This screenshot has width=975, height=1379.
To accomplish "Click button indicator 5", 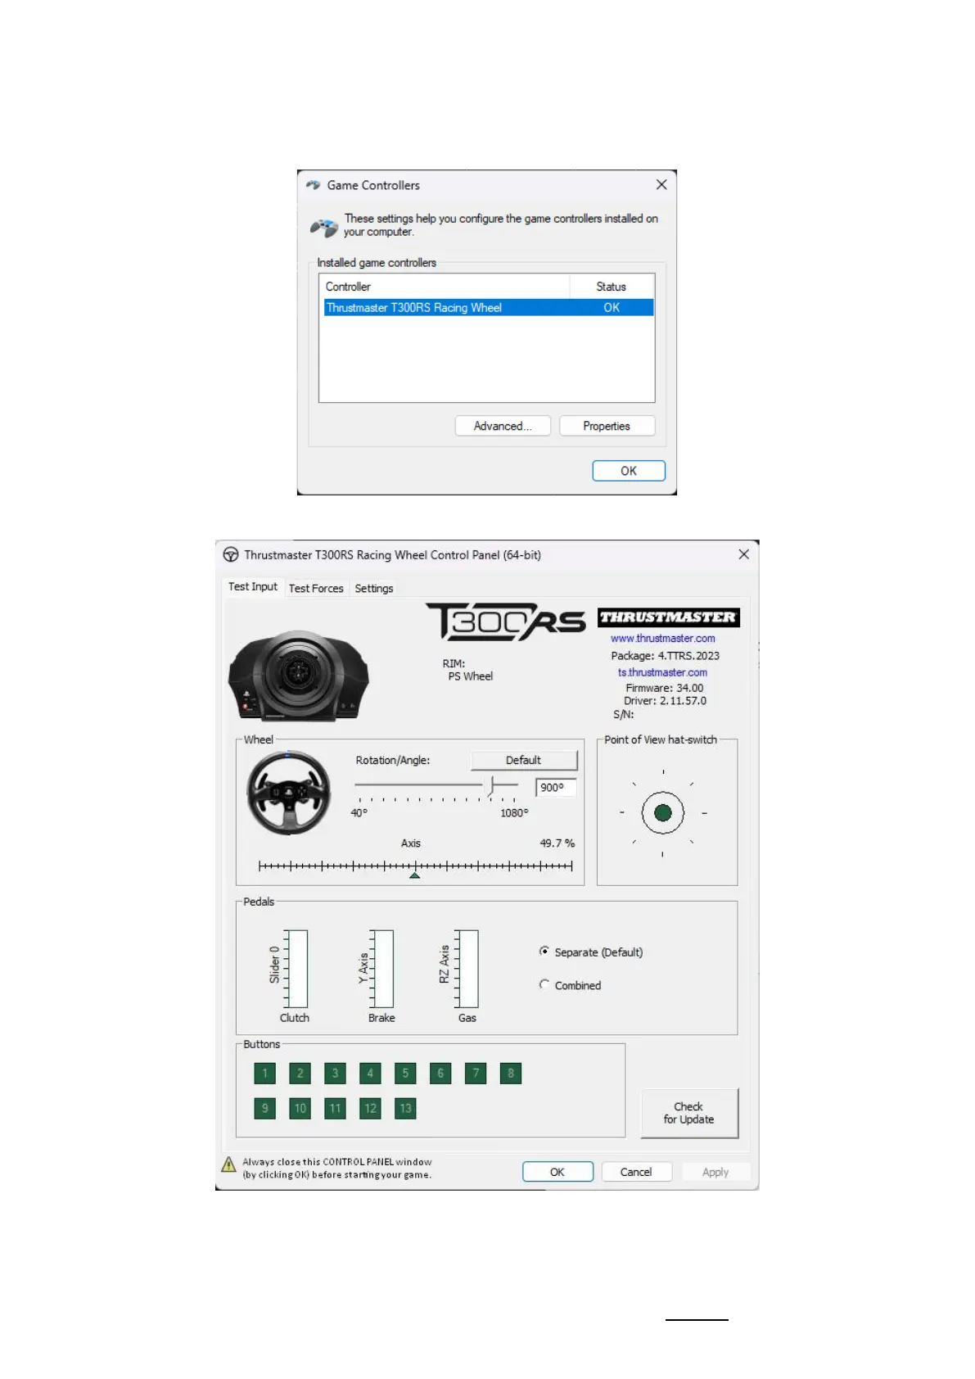I will [x=405, y=1073].
